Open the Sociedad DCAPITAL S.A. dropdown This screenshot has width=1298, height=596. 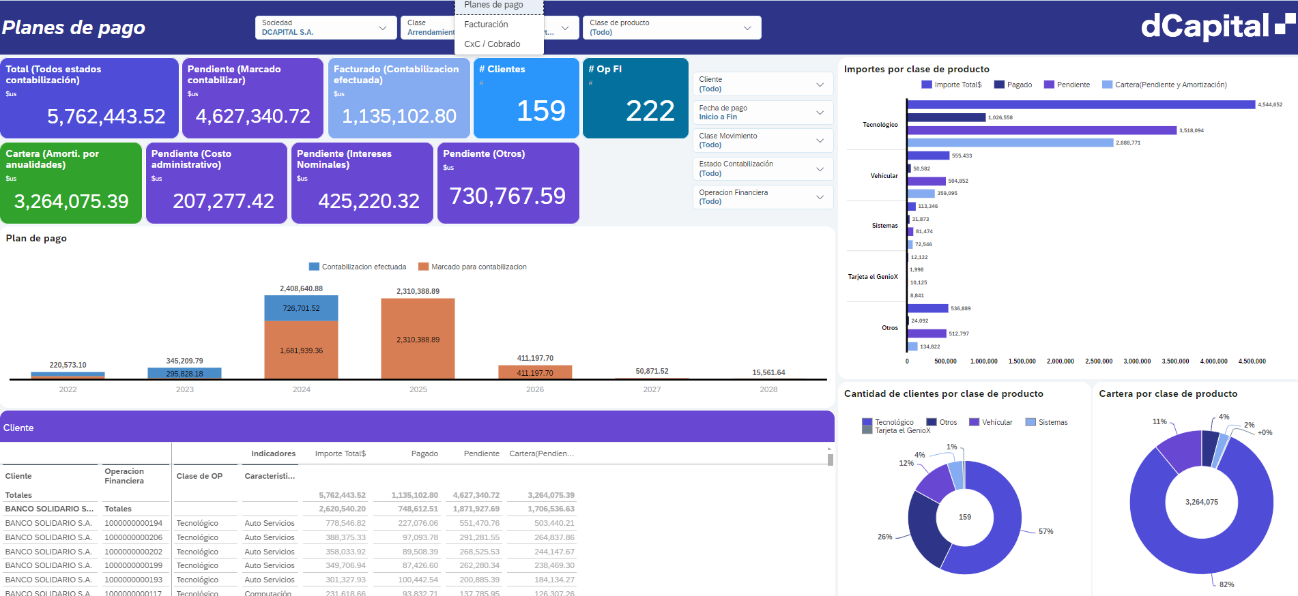pos(326,27)
